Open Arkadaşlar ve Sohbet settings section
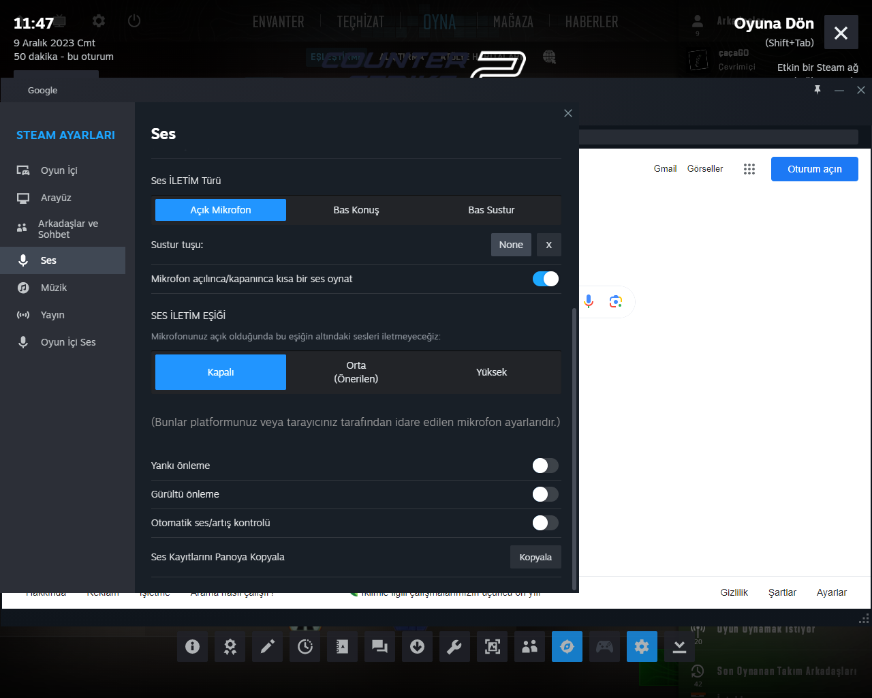The height and width of the screenshot is (698, 872). click(x=63, y=229)
